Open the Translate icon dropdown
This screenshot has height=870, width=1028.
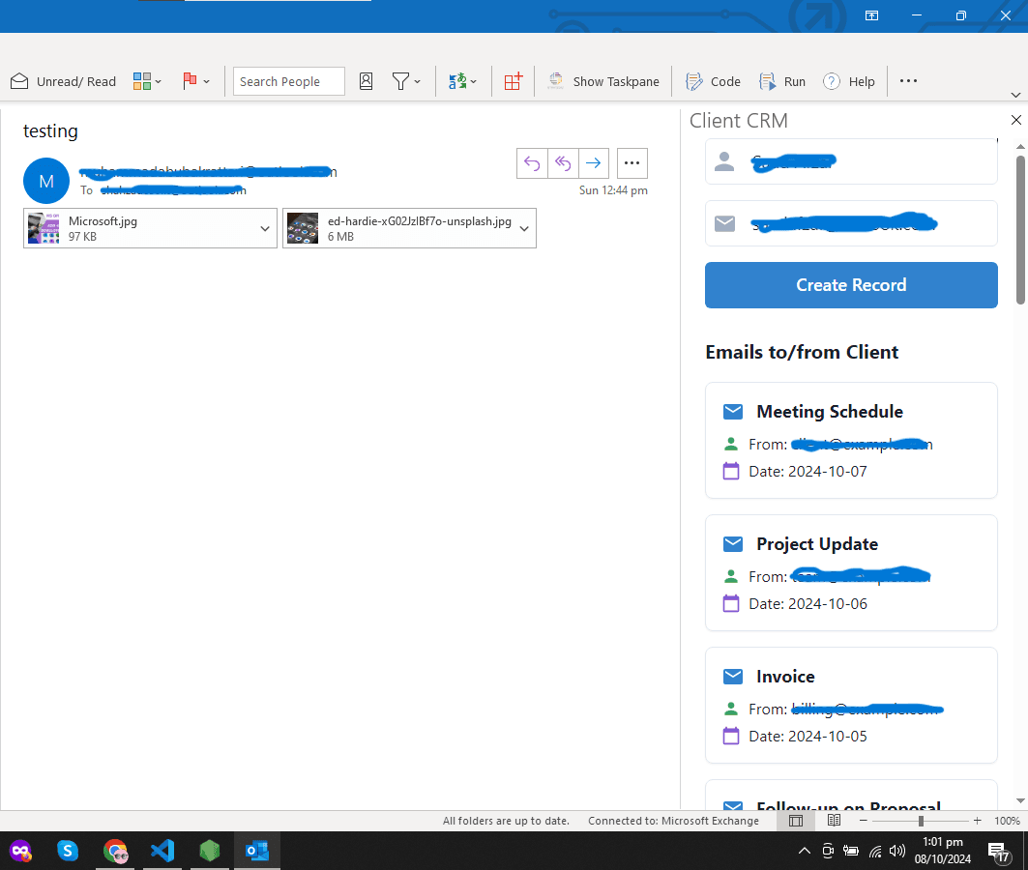pos(462,81)
